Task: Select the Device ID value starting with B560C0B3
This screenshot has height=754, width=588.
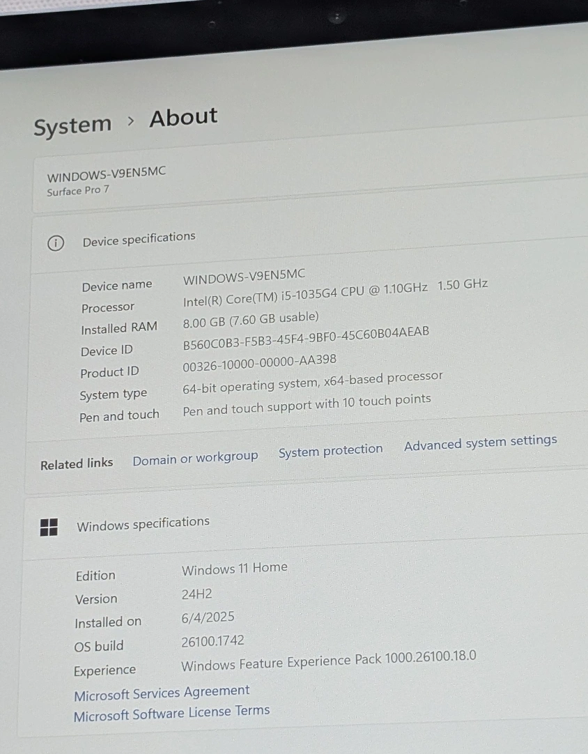Action: point(306,339)
